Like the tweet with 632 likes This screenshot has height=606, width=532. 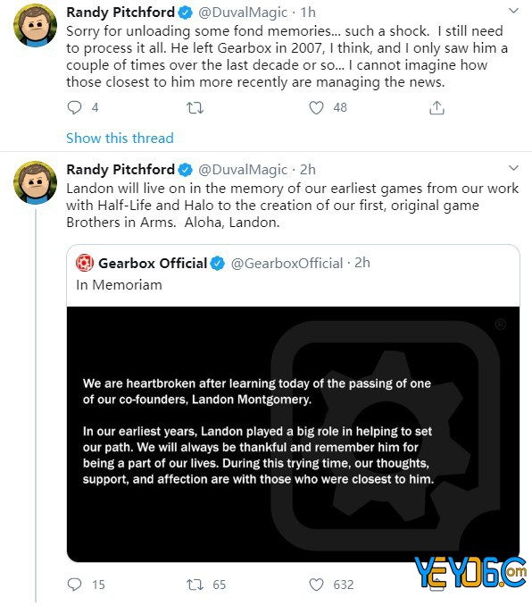click(x=316, y=585)
